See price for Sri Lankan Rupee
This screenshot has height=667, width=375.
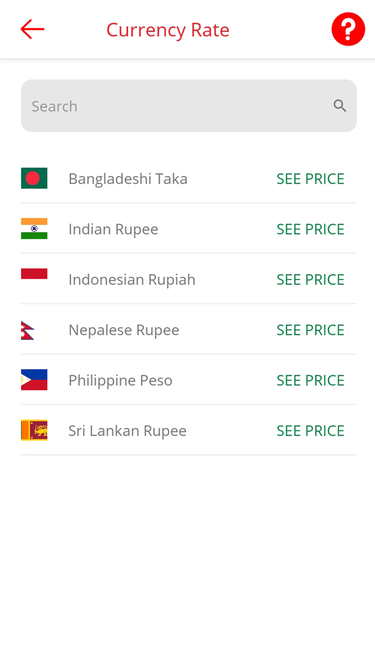(x=310, y=431)
